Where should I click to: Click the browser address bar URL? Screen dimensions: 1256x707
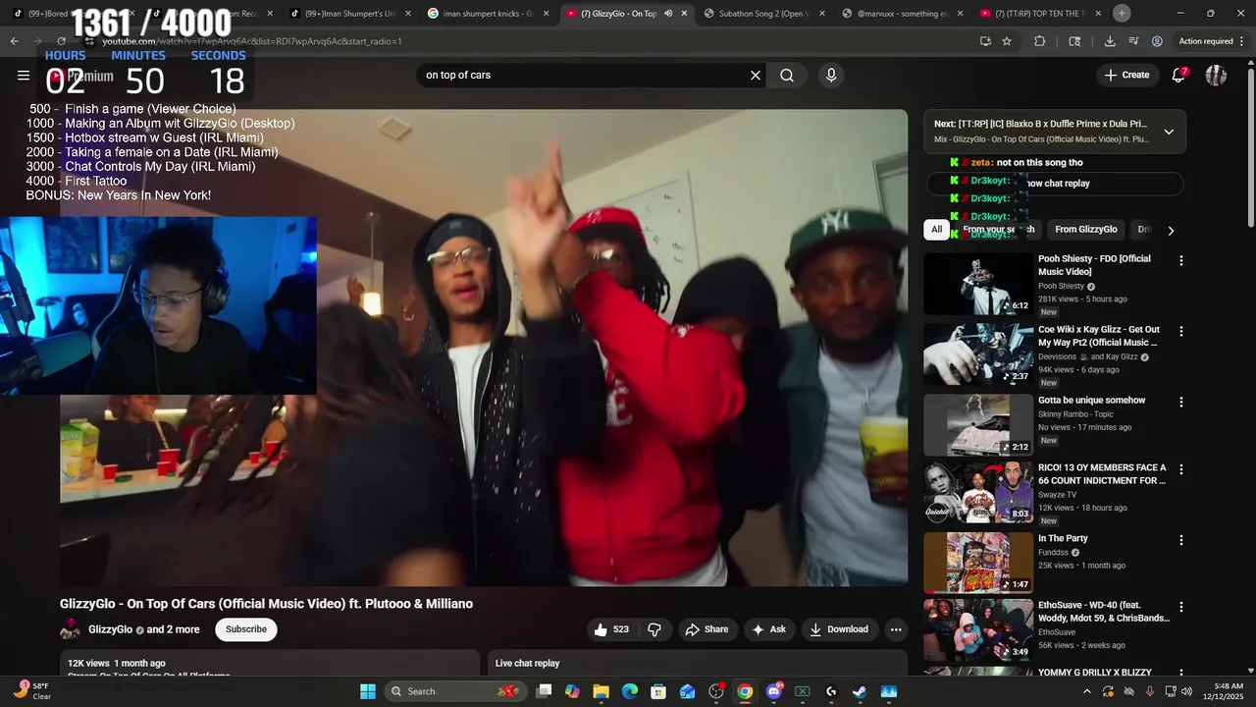(252, 41)
